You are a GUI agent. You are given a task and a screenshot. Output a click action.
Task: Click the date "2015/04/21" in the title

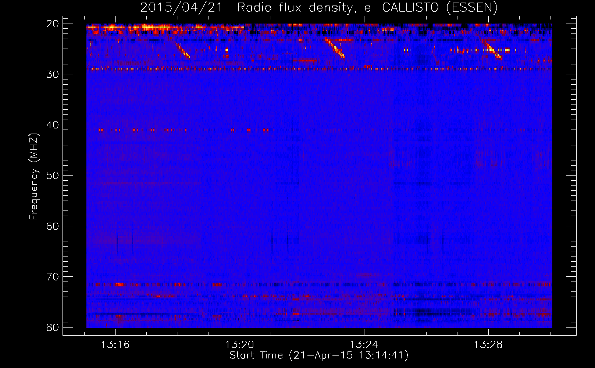(x=181, y=8)
